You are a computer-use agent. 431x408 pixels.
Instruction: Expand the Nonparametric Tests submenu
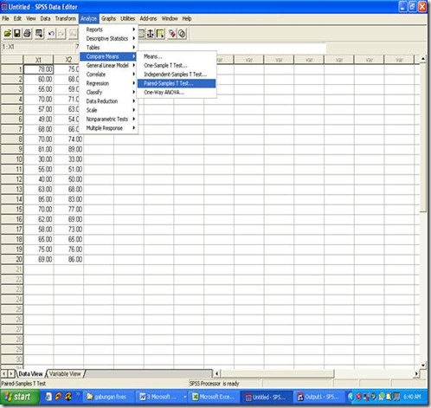pos(108,119)
